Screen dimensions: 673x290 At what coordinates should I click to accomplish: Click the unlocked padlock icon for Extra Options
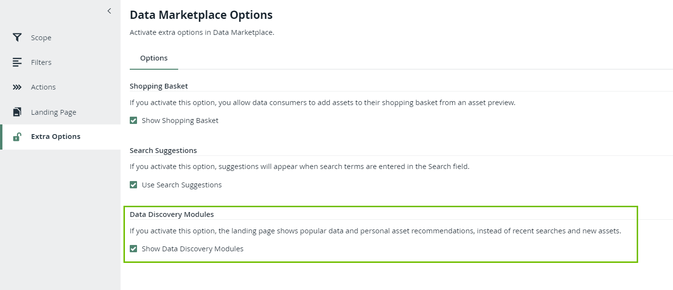[x=17, y=137]
